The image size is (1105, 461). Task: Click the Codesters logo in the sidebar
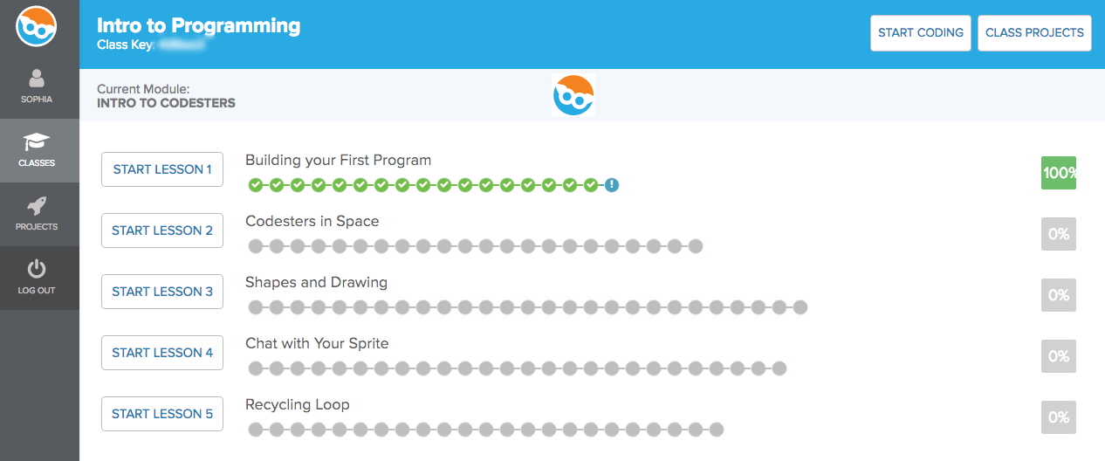point(37,26)
